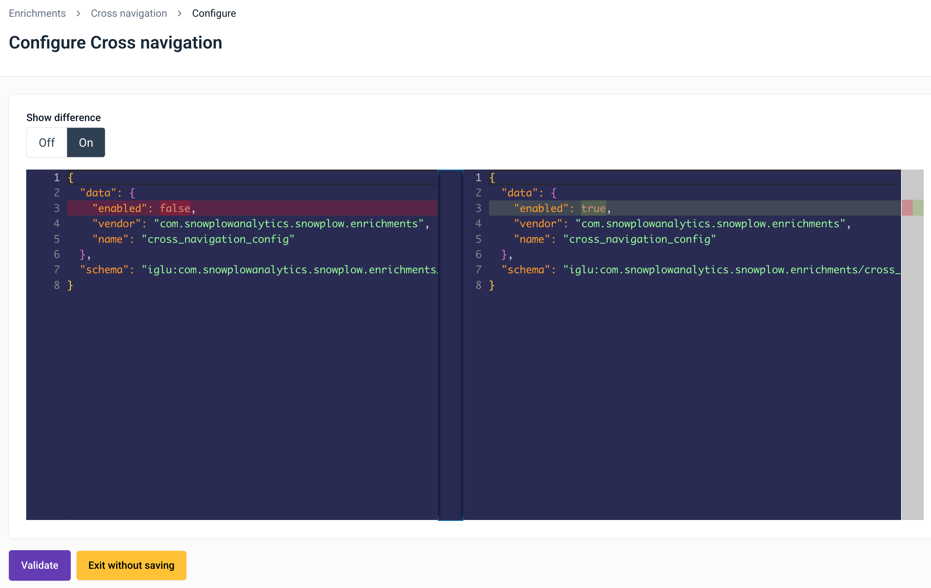
Task: Click the gray diff overview scrollbar
Action: pos(912,348)
